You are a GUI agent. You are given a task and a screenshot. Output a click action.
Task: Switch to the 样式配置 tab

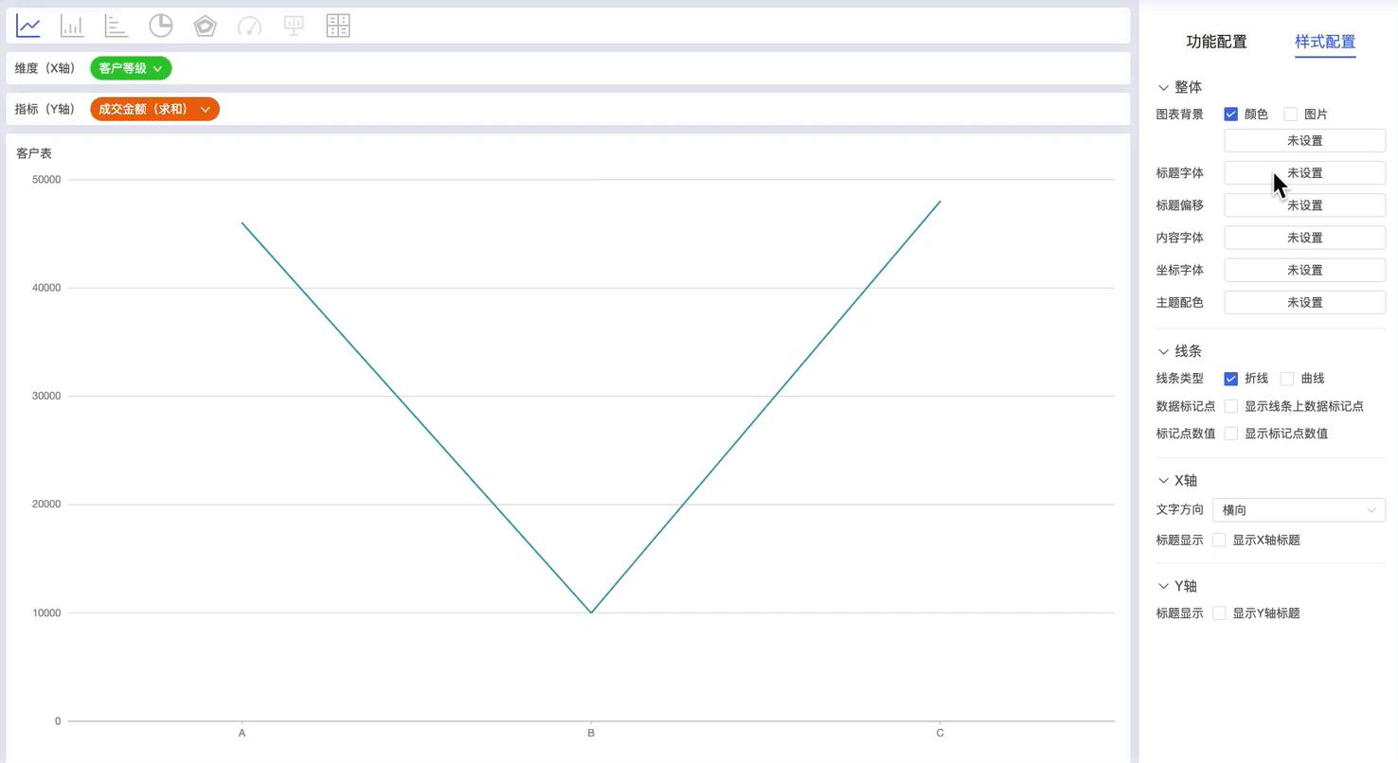[1325, 42]
